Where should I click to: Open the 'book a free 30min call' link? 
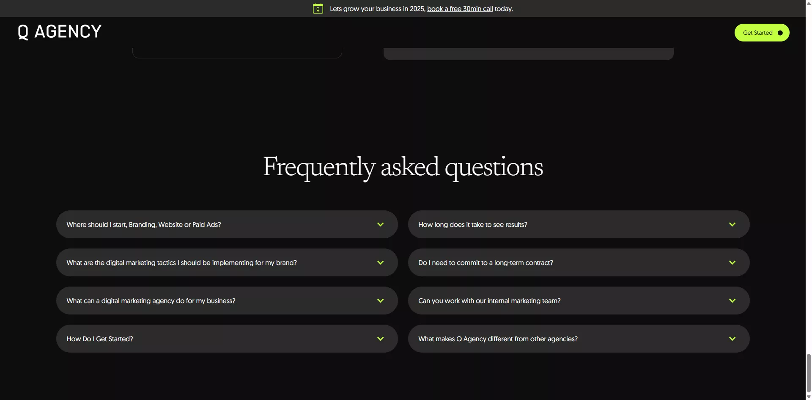click(460, 8)
